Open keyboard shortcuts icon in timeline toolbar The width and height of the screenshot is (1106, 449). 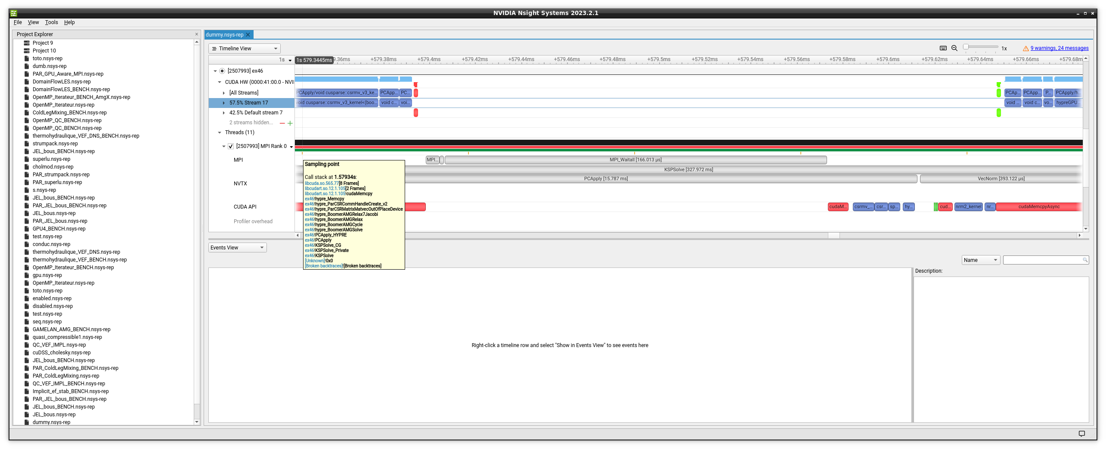pyautogui.click(x=943, y=48)
